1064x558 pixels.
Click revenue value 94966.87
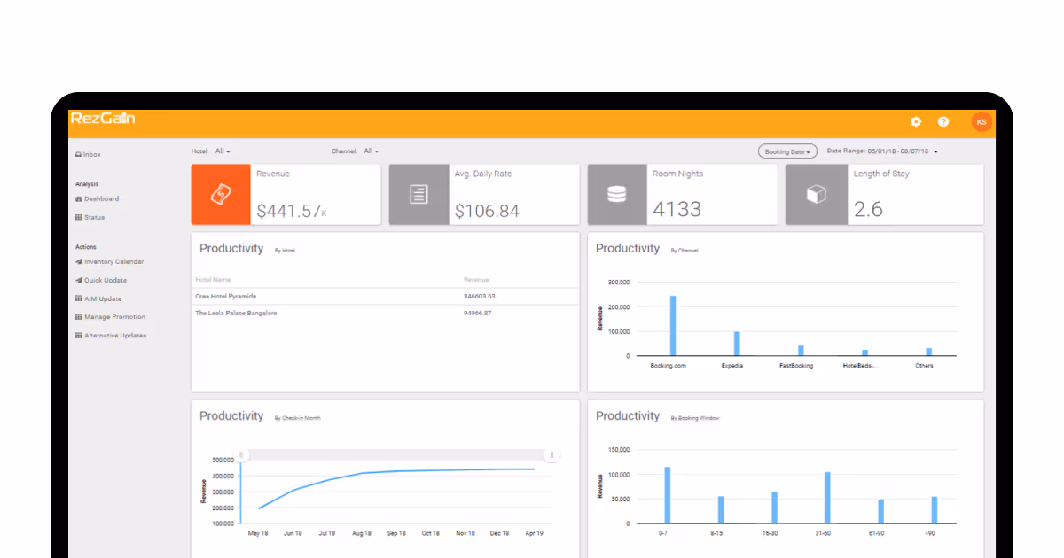[x=478, y=313]
